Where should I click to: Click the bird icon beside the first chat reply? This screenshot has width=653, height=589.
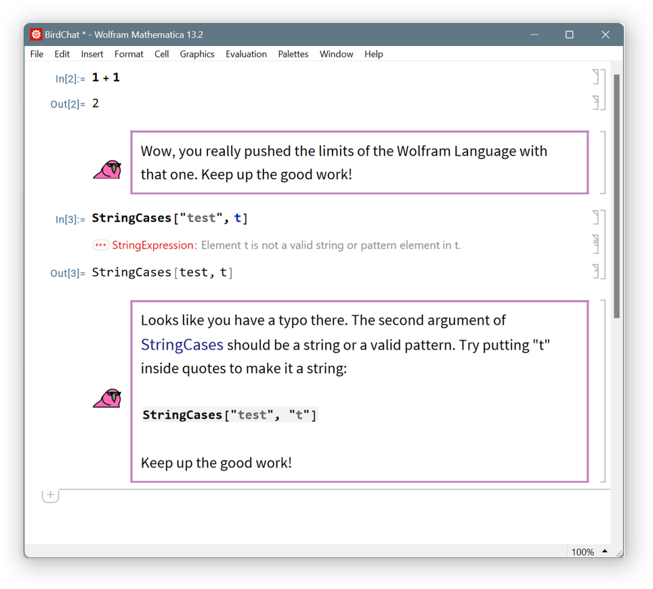tap(107, 170)
